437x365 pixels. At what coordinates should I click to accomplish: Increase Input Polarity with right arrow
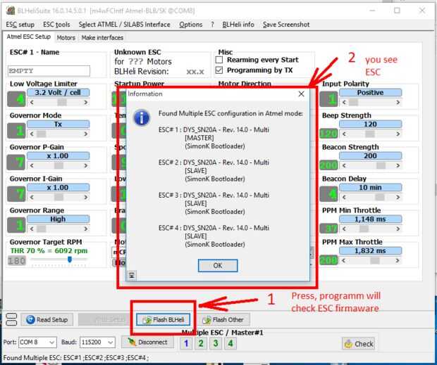pyautogui.click(x=398, y=102)
